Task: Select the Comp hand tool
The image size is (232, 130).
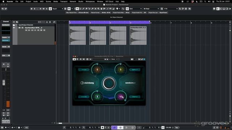Action: [101, 9]
